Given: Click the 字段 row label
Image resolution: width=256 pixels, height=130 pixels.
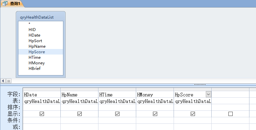Looking at the screenshot, I should pyautogui.click(x=14, y=94).
